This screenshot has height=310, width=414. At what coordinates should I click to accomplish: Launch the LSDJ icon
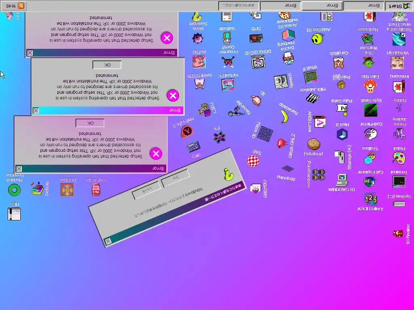click(x=204, y=110)
